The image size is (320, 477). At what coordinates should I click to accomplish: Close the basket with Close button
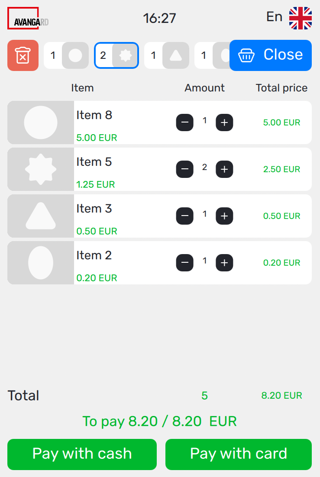pyautogui.click(x=271, y=55)
